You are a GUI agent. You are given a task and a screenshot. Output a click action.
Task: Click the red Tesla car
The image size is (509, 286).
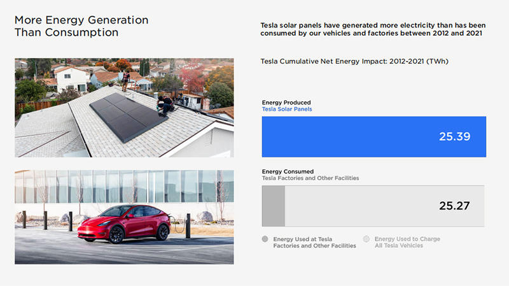pos(126,223)
